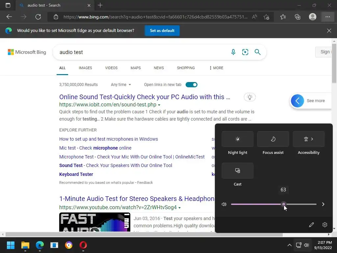Open the Favorites list icon
The height and width of the screenshot is (253, 337).
point(283,17)
